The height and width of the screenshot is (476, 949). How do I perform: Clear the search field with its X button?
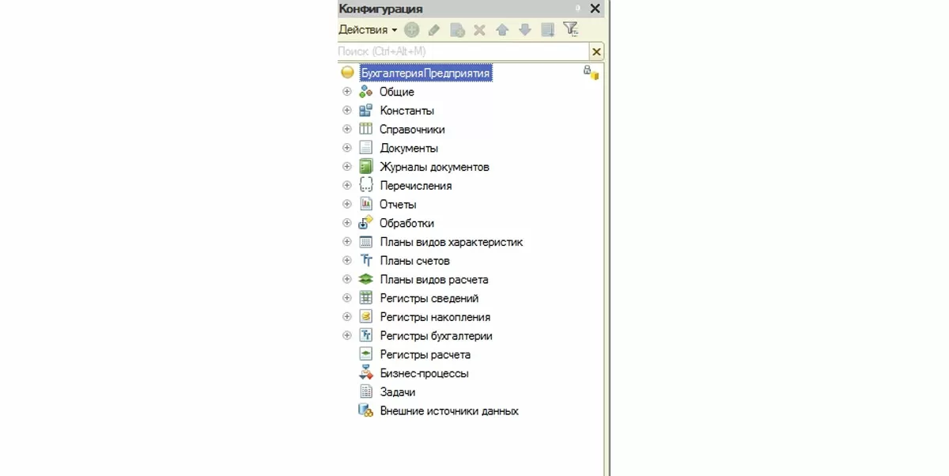596,51
